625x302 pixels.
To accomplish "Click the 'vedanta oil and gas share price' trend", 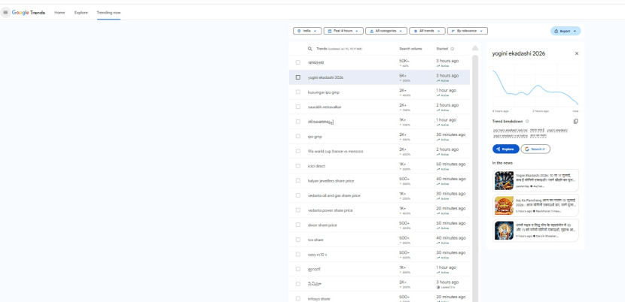I will [x=334, y=195].
